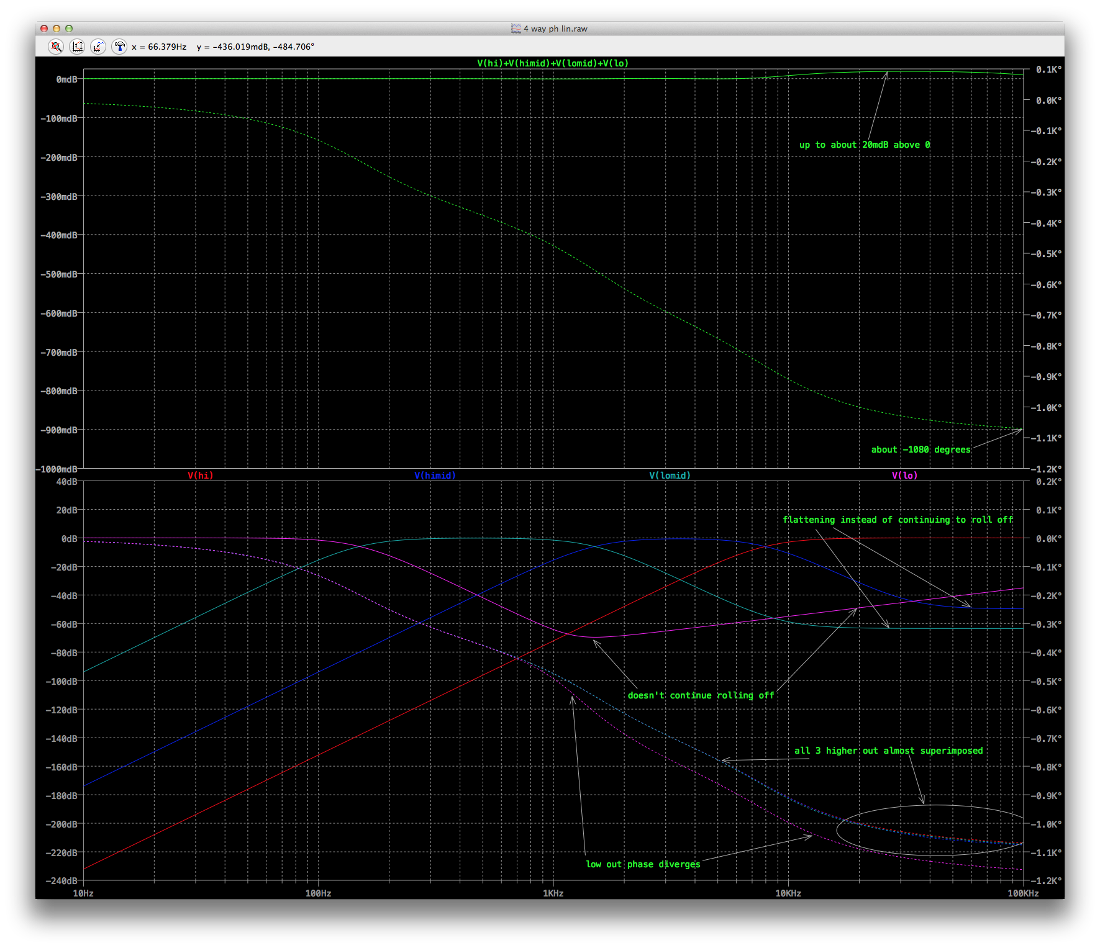
Task: Select the cyan V(lomid) trace label
Action: [670, 476]
